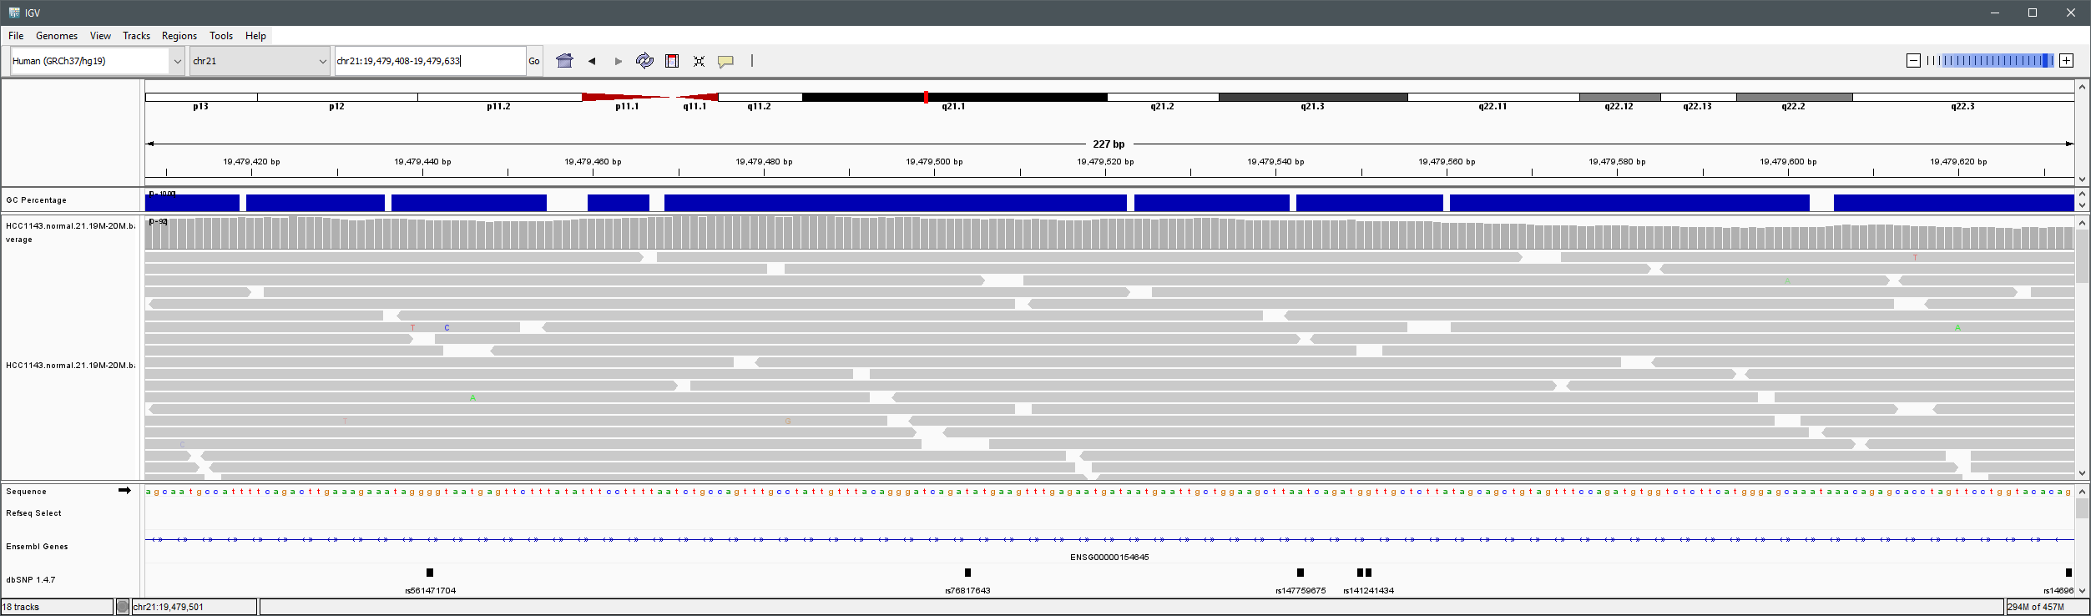Click the locus coordinates input field
Image resolution: width=2091 pixels, height=616 pixels.
click(429, 61)
